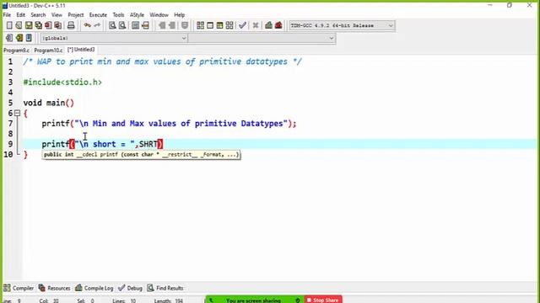The height and width of the screenshot is (303, 540).
Task: Click the Goto Function toolbar icon
Action: point(135,25)
